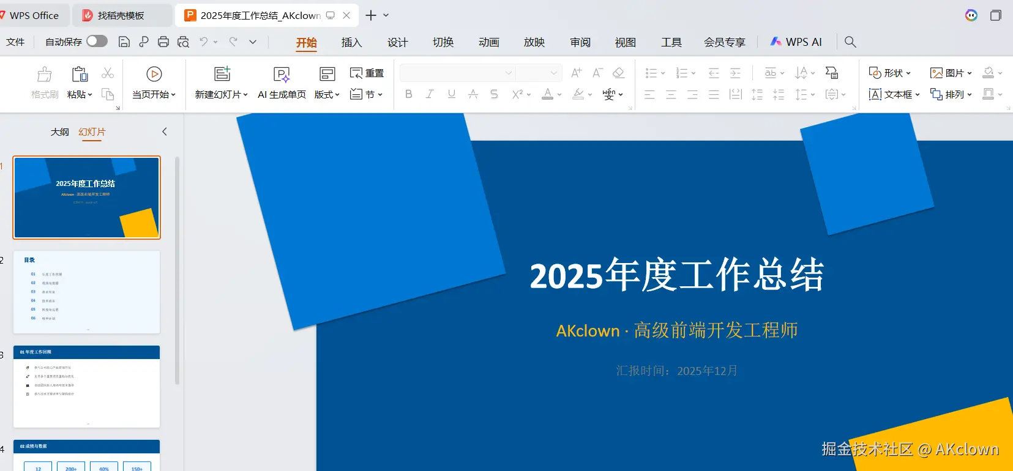Switch to the 切换 ribbon tab
Screen dimensions: 1013x471
tap(443, 42)
